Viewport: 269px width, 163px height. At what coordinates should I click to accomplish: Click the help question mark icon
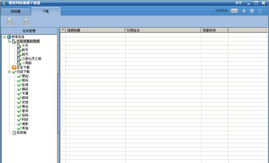coord(260,11)
